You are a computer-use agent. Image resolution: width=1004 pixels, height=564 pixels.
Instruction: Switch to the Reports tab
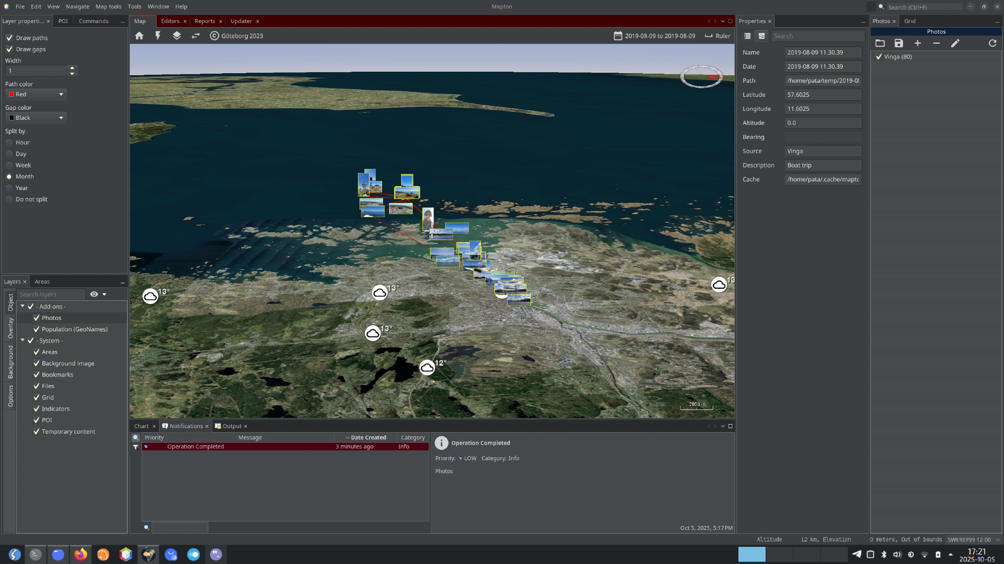pos(205,21)
